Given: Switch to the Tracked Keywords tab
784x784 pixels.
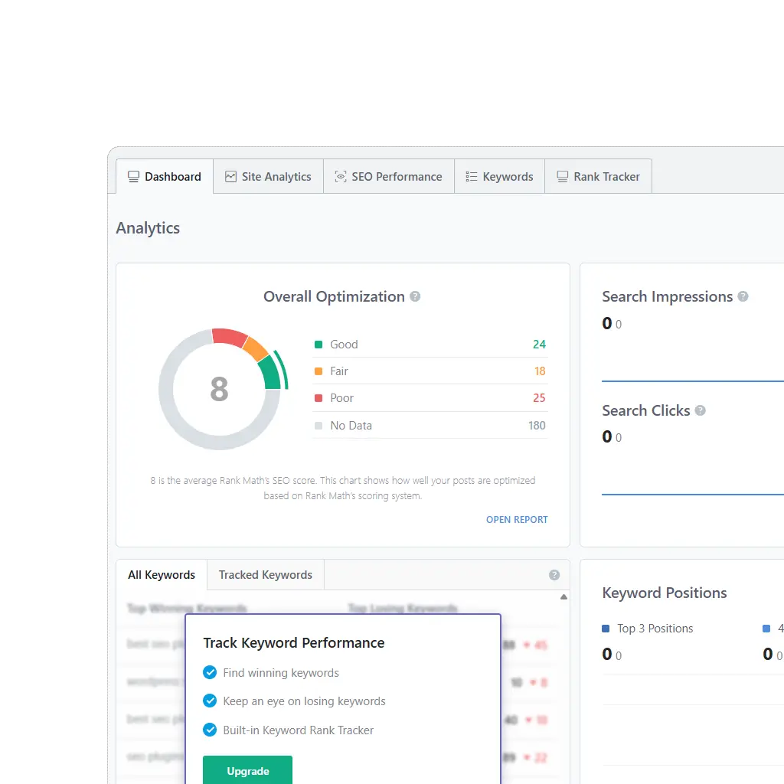Looking at the screenshot, I should [265, 575].
